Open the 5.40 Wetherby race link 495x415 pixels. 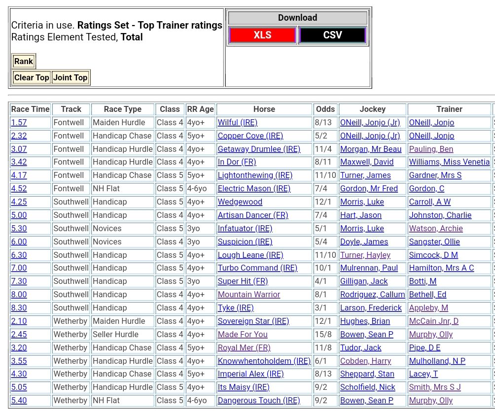19,400
